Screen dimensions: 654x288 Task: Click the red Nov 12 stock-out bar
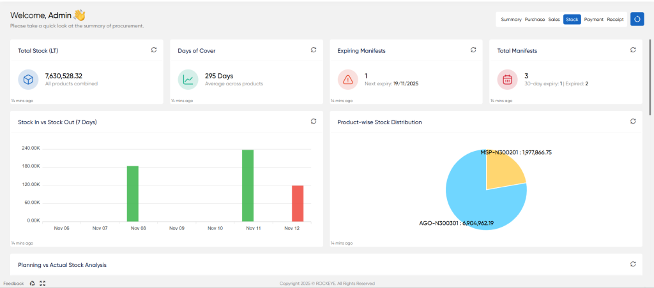coord(298,203)
